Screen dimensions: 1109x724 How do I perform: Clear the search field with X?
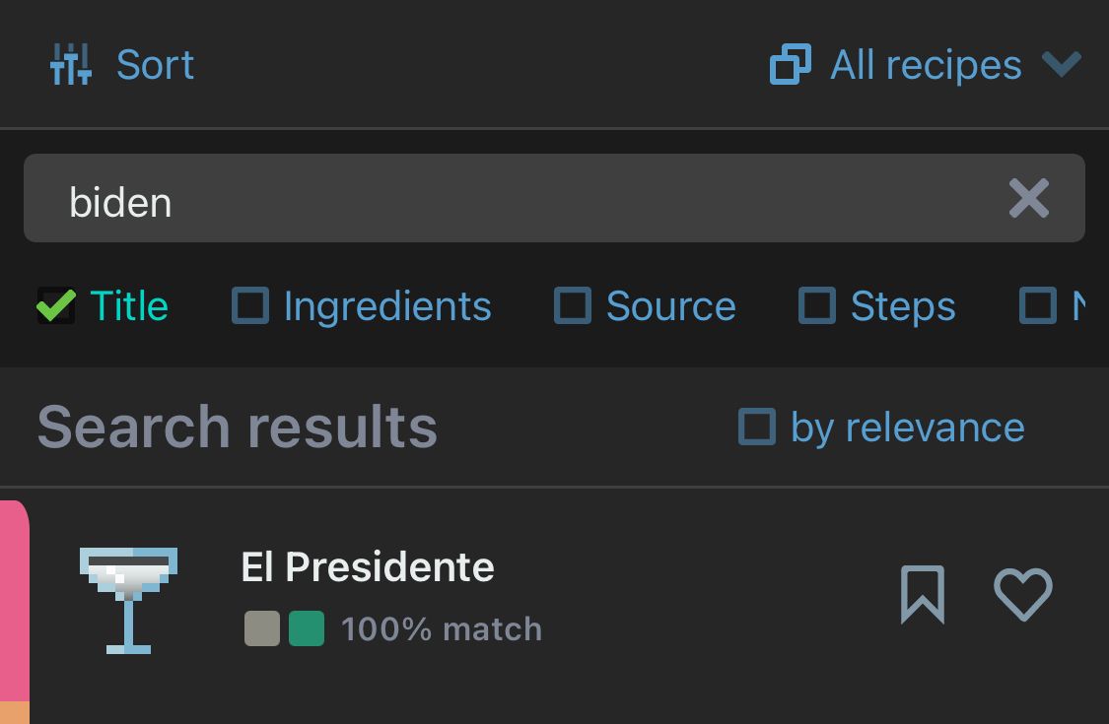1028,199
